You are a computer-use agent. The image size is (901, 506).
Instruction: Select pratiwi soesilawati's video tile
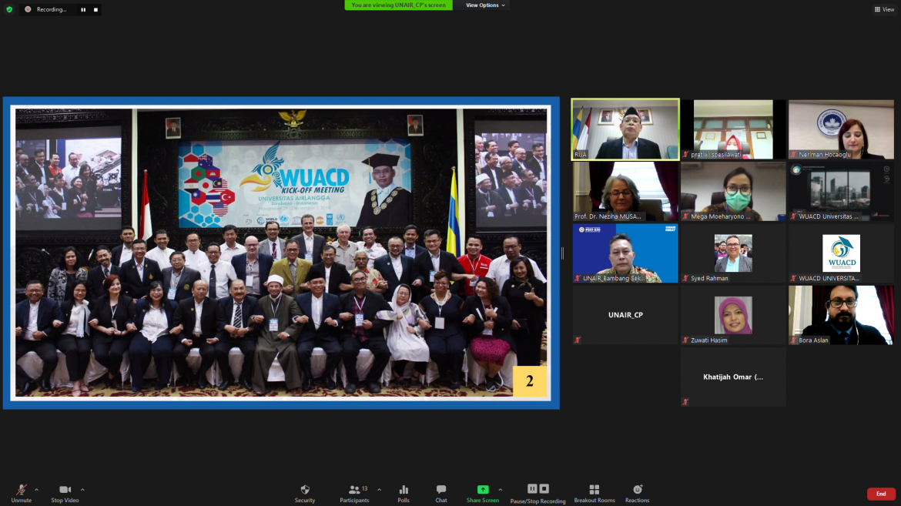733,129
